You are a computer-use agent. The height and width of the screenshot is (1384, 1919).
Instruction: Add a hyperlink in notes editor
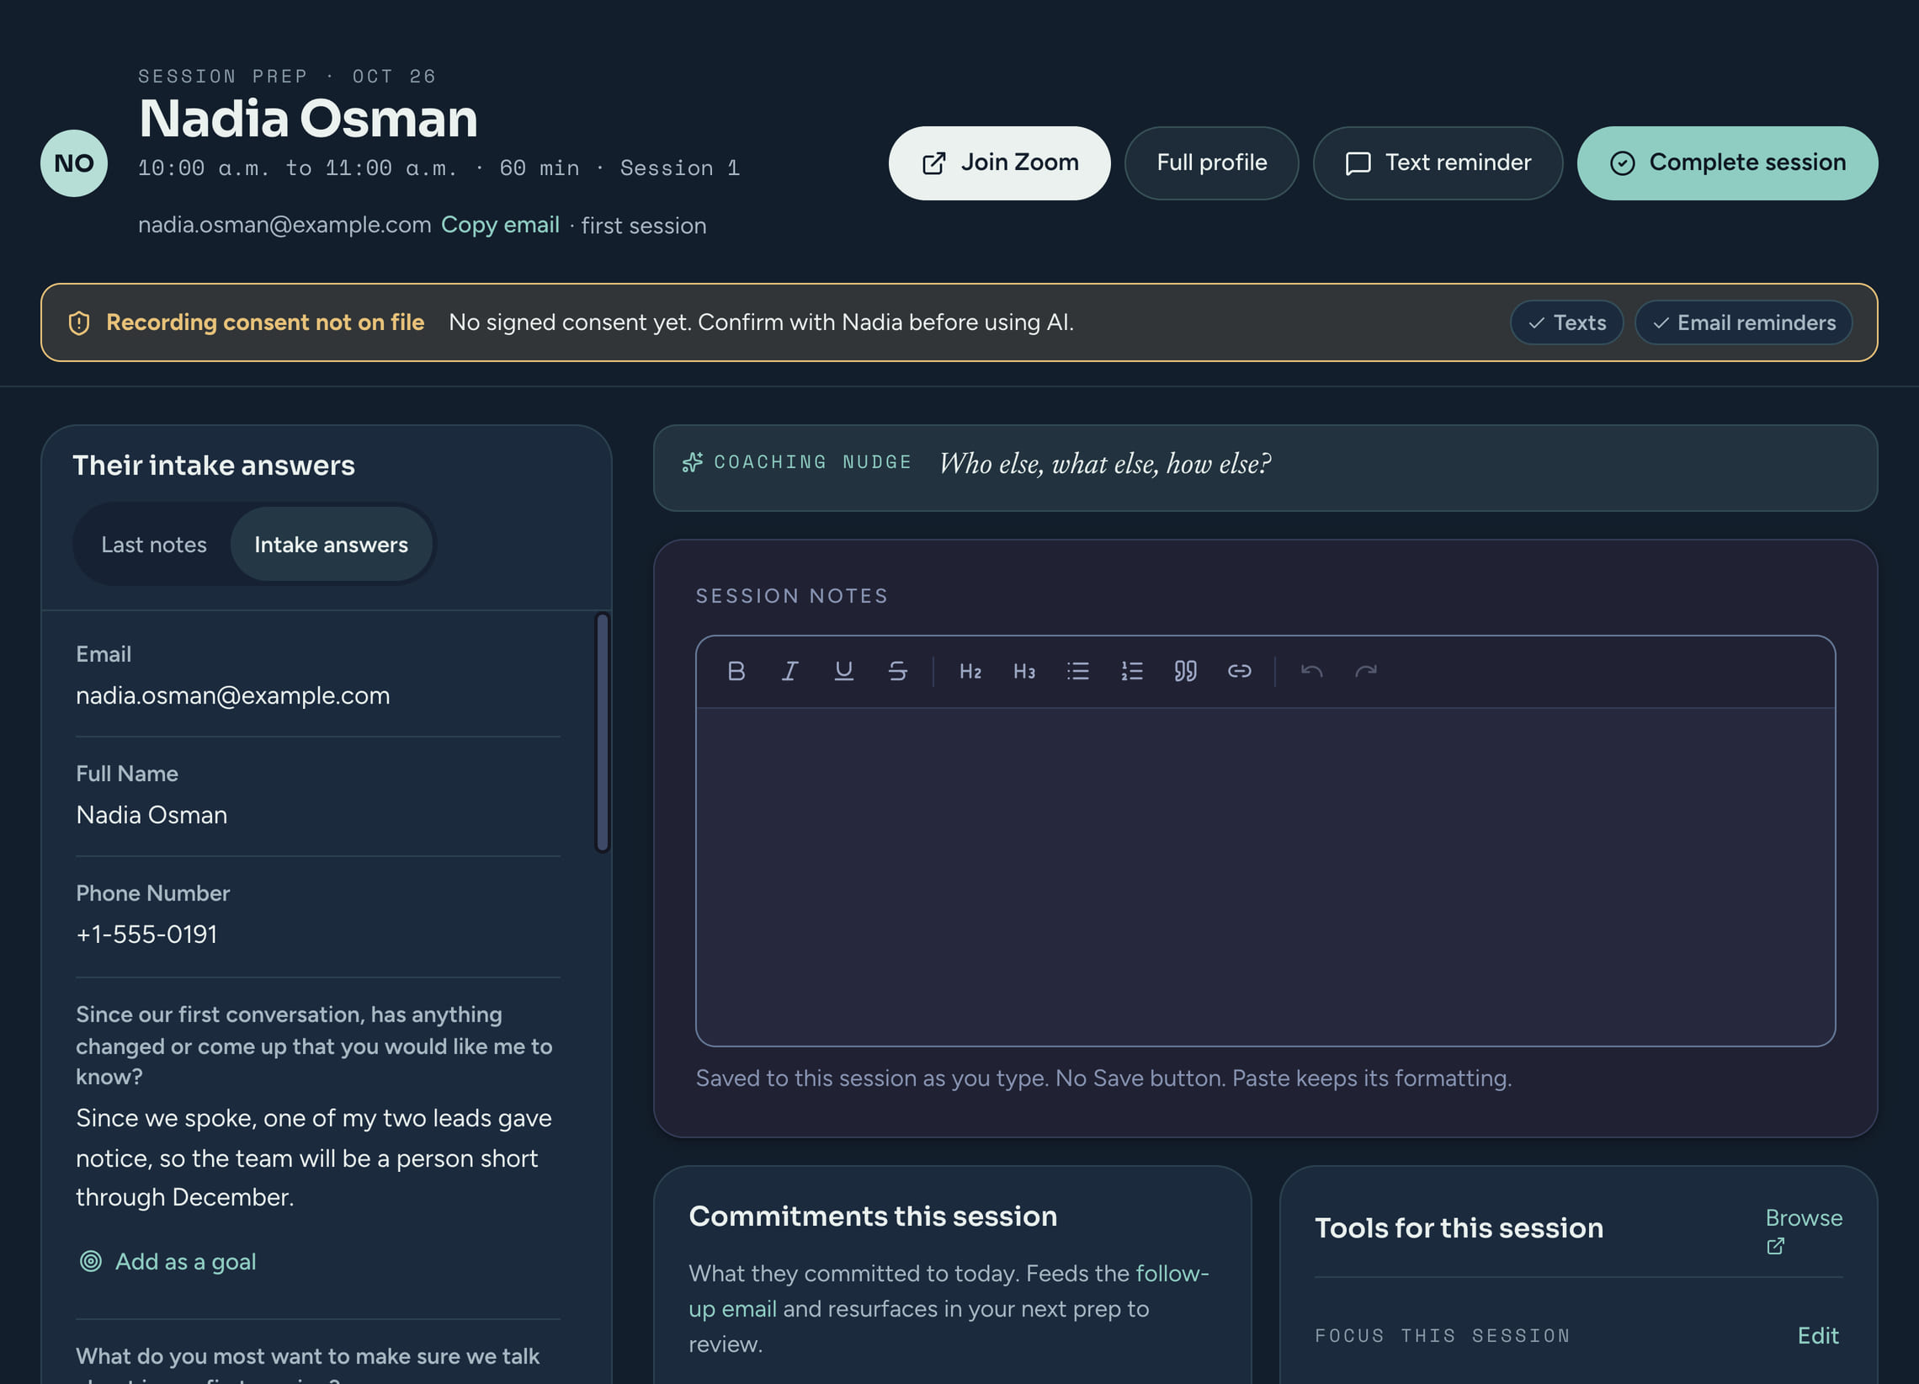click(x=1239, y=671)
